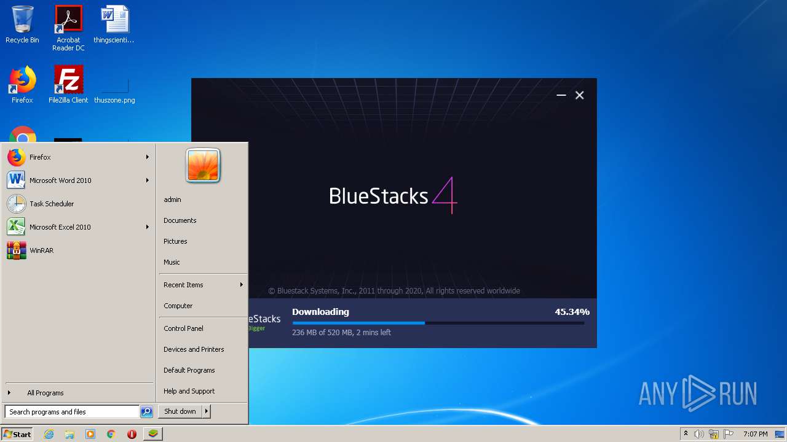
Task: Expand Firefox jump list arrow
Action: coord(148,157)
